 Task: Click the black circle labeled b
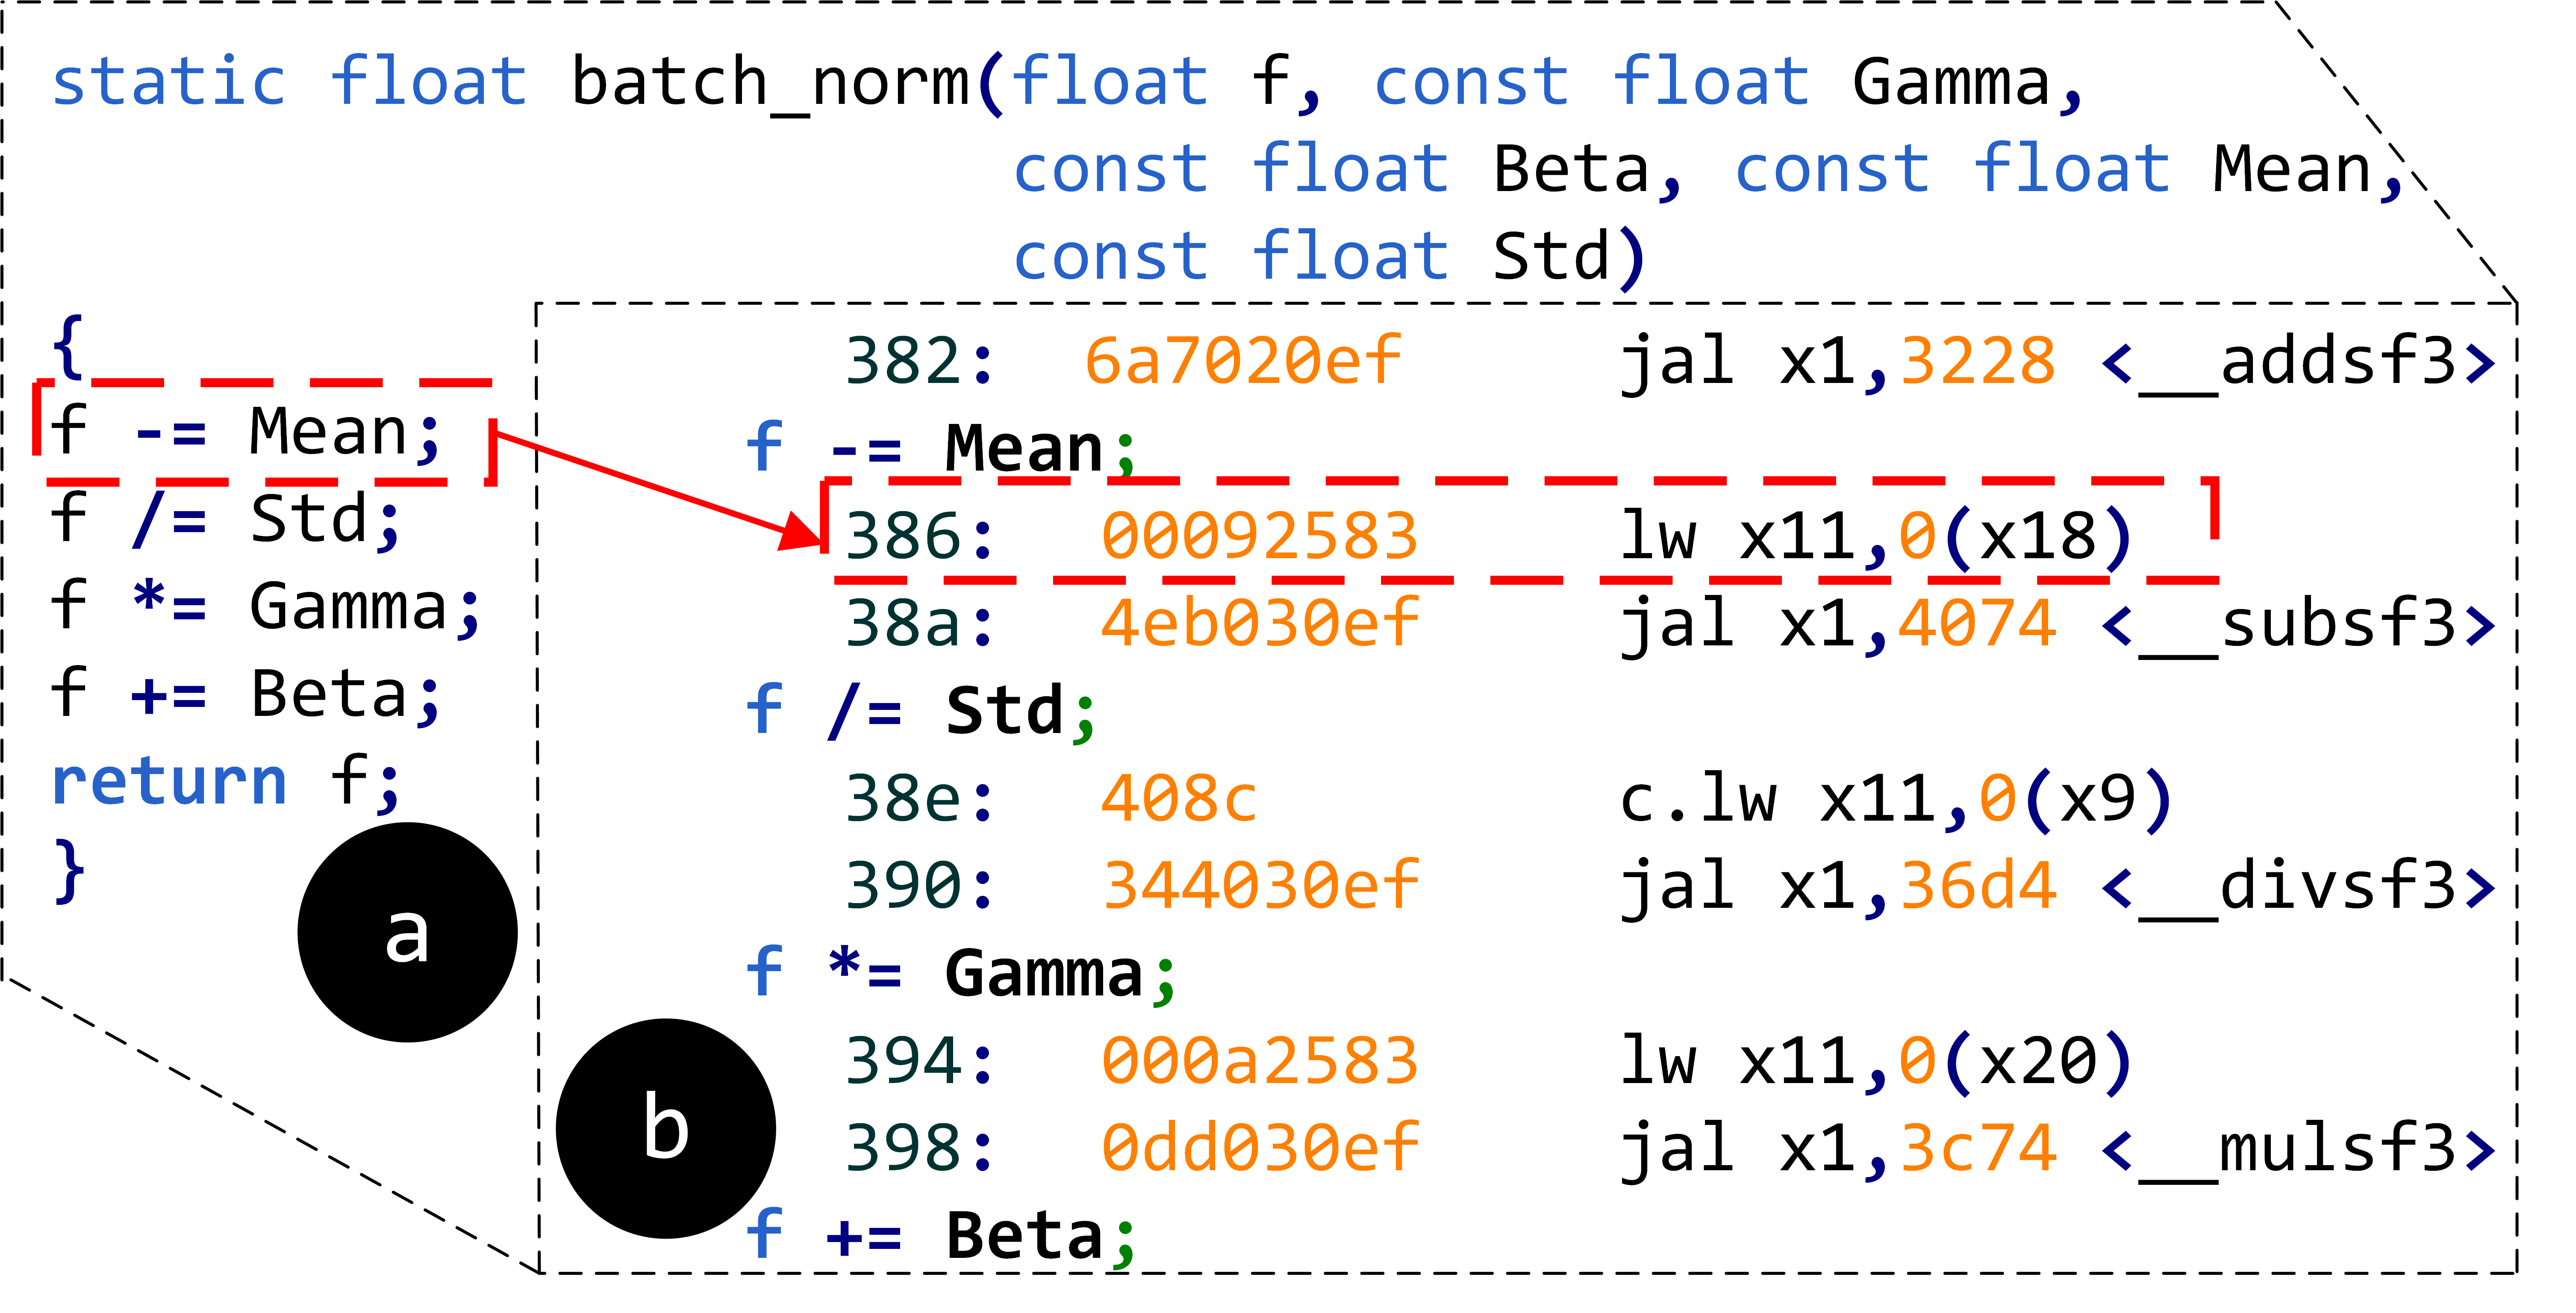[665, 1128]
